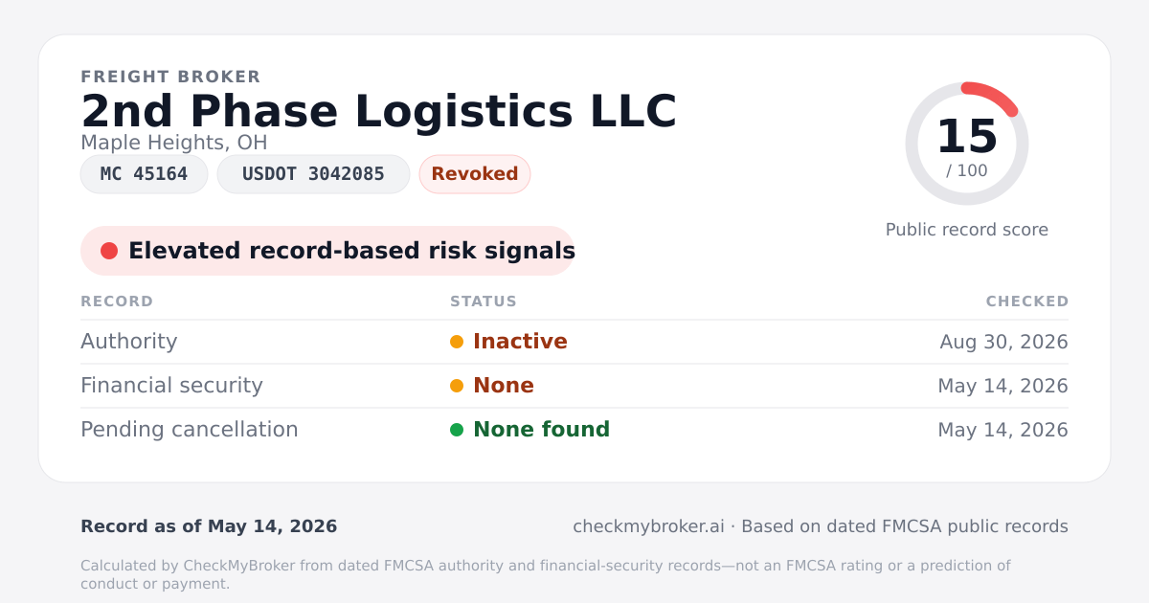Open the checkmybroker.ai link in footer
The width and height of the screenshot is (1149, 603).
pyautogui.click(x=648, y=526)
